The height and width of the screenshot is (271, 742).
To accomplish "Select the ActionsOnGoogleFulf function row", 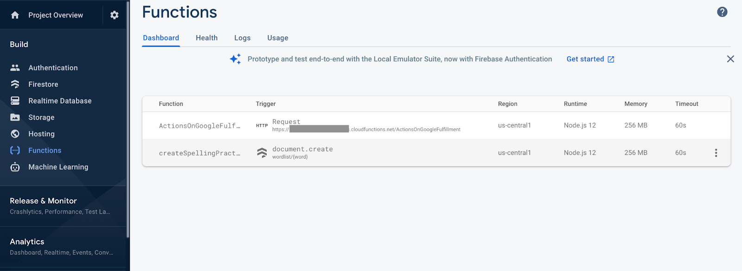I will (199, 126).
